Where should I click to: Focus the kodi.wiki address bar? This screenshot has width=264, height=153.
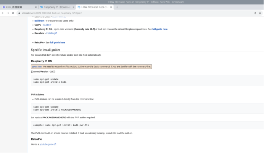point(135,13)
